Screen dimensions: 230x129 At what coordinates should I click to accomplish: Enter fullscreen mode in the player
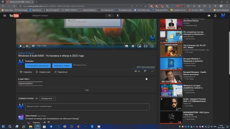pyautogui.click(x=152, y=46)
